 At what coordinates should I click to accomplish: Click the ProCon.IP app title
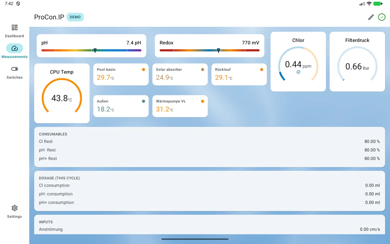tap(49, 17)
